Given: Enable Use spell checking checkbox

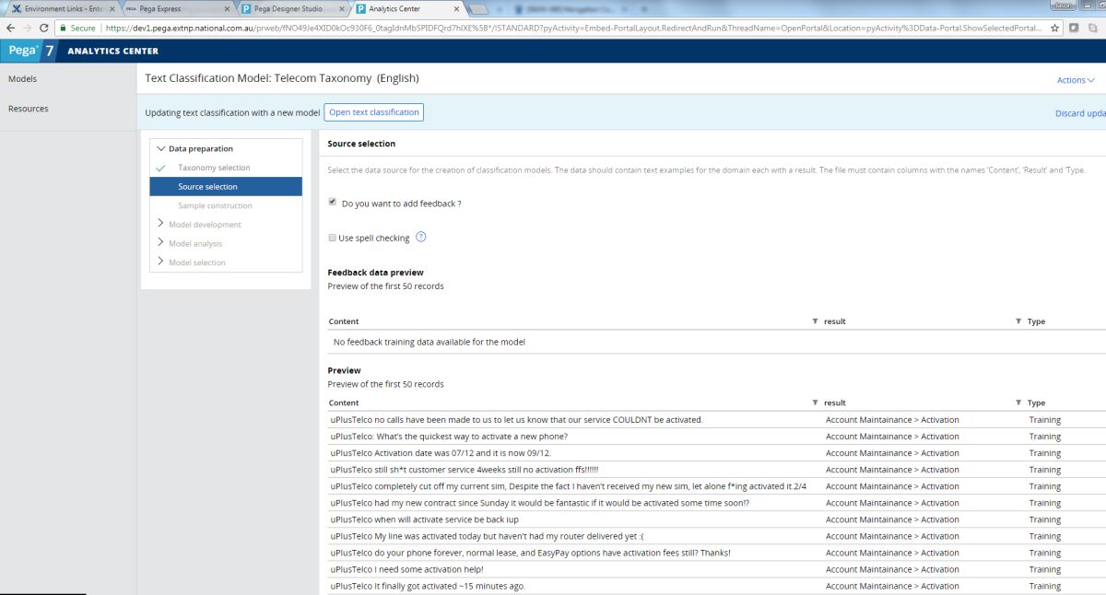Looking at the screenshot, I should 332,238.
